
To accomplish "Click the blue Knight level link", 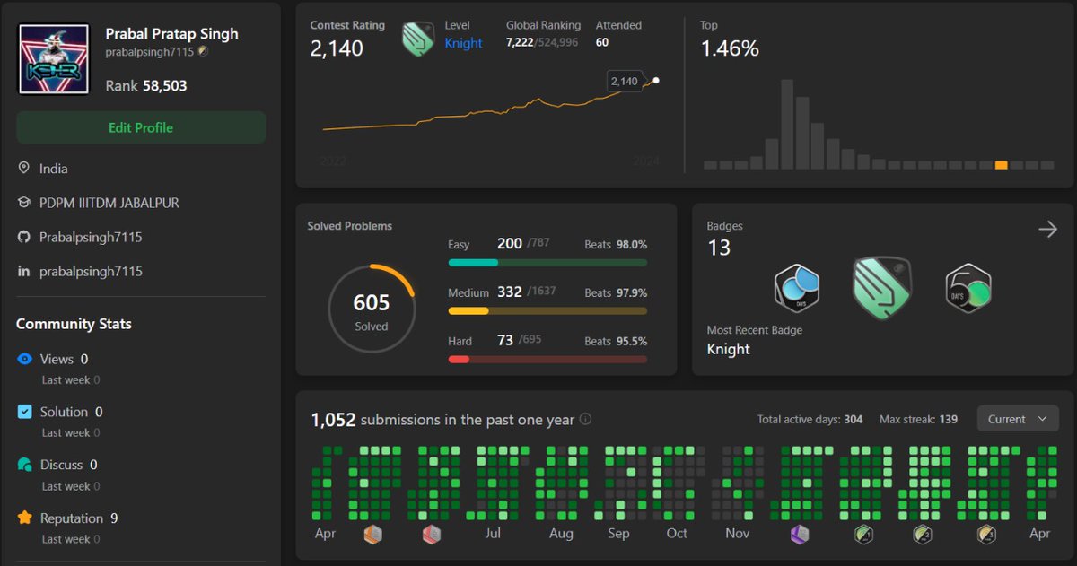I will click(464, 43).
